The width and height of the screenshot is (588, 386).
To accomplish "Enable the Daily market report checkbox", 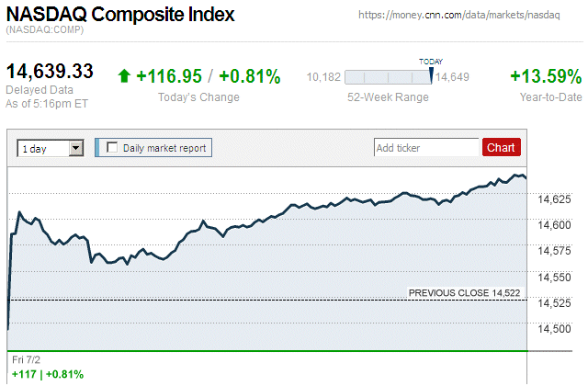I will 112,147.
